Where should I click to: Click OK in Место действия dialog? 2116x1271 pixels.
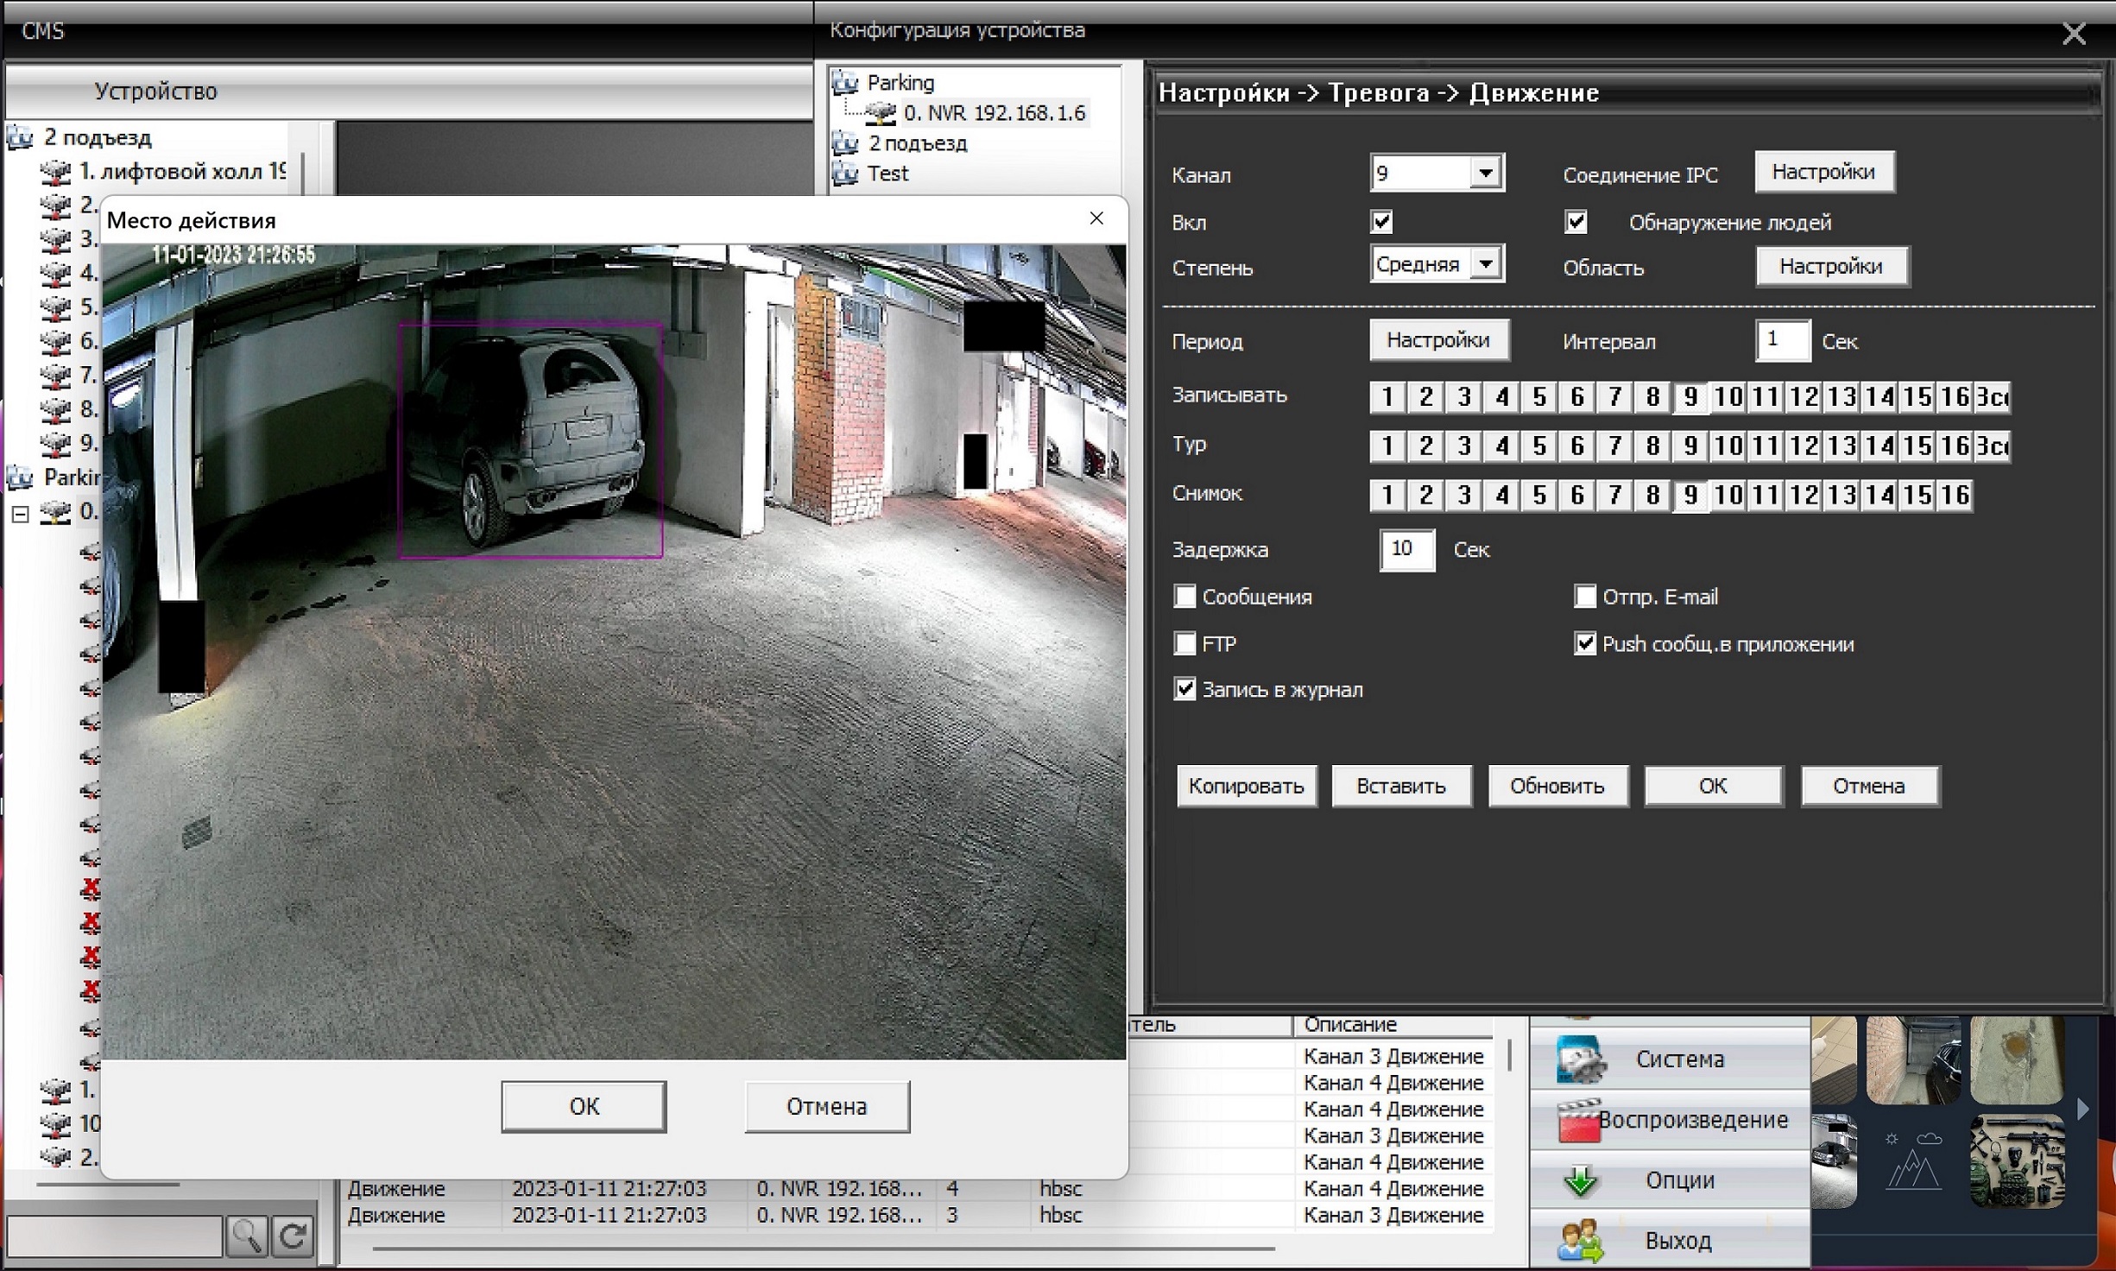pyautogui.click(x=584, y=1106)
